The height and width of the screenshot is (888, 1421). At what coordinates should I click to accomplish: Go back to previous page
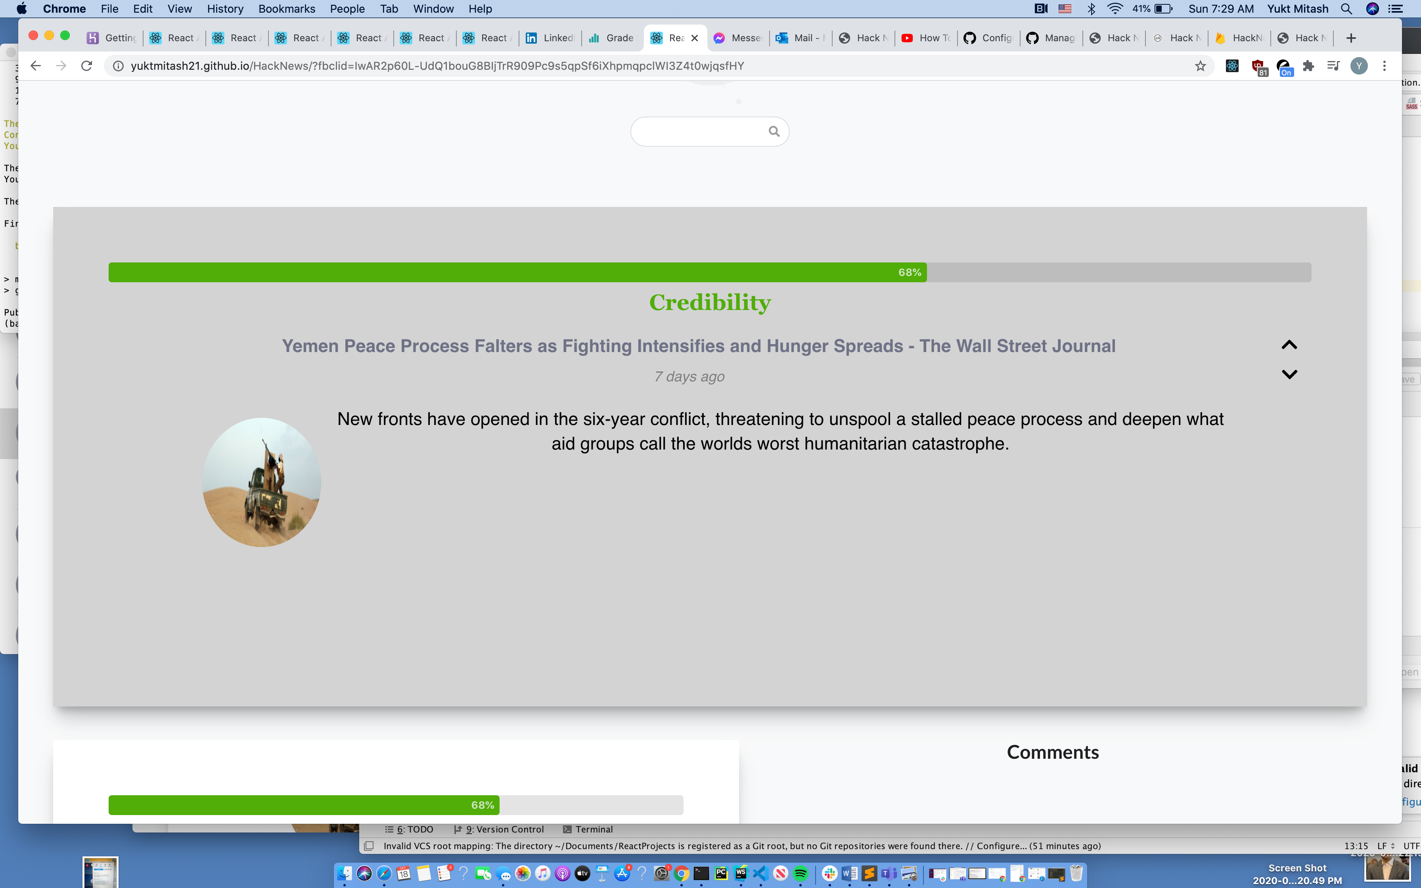click(x=35, y=66)
